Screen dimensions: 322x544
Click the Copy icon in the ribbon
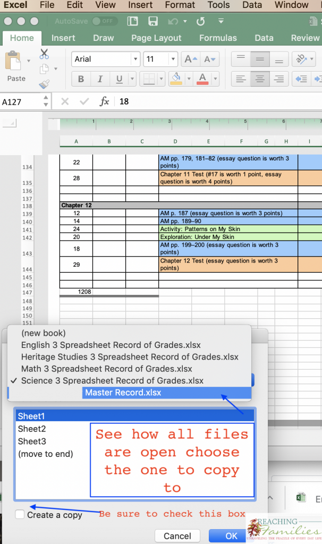(44, 69)
